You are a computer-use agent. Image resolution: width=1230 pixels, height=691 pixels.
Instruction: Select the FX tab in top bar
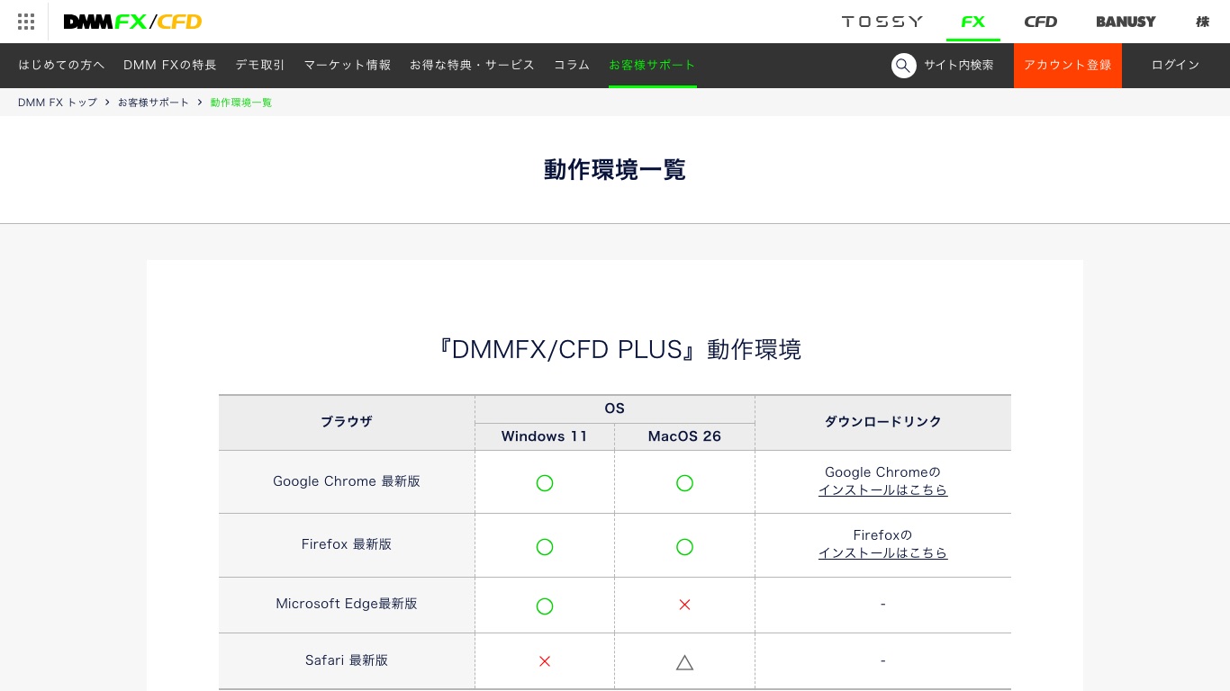tap(972, 22)
